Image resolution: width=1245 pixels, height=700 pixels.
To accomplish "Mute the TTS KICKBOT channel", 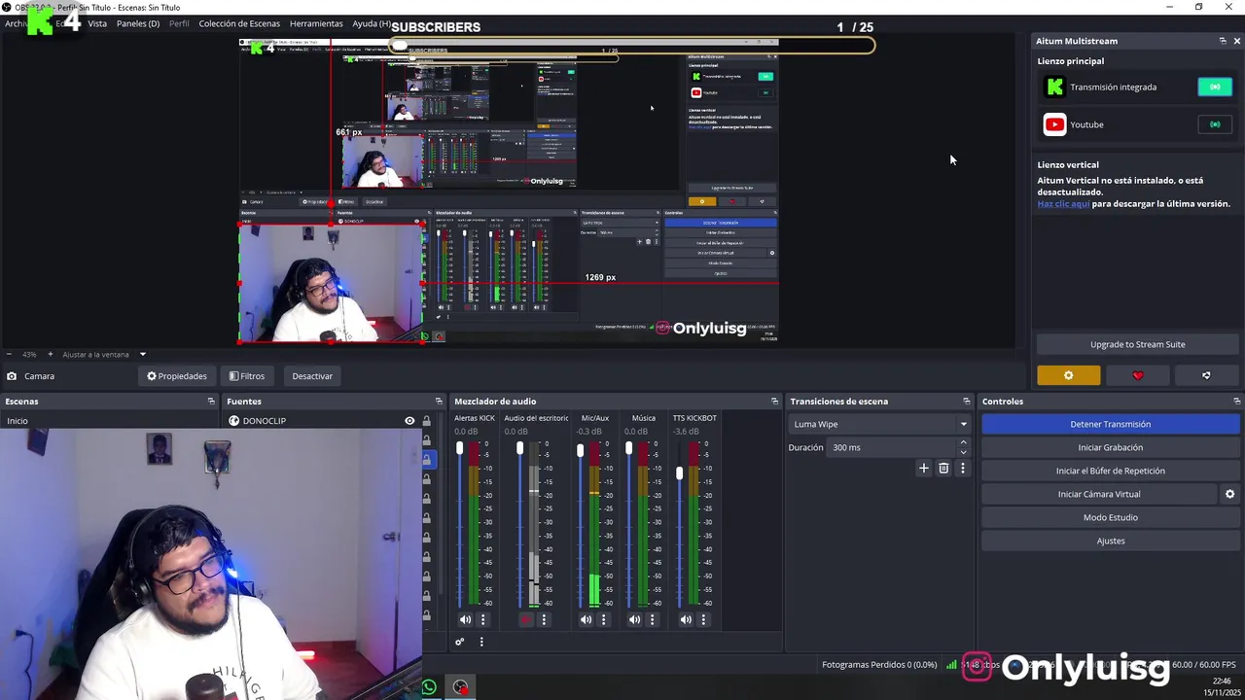I will (x=686, y=619).
